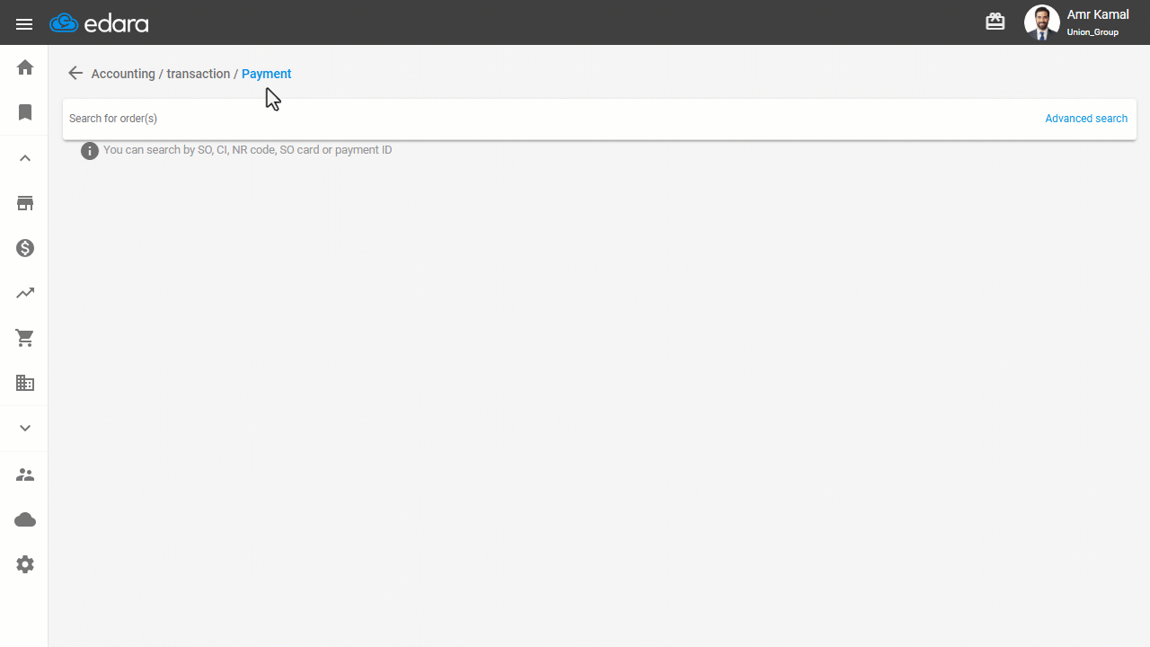Collapse sidebar using the up chevron

[25, 158]
